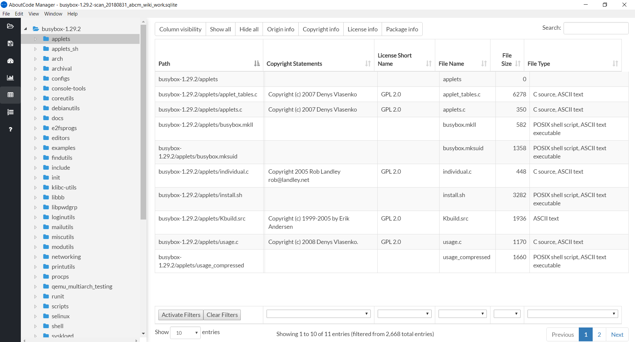Click the coreutils folder icon
This screenshot has width=635, height=342.
[x=46, y=98]
